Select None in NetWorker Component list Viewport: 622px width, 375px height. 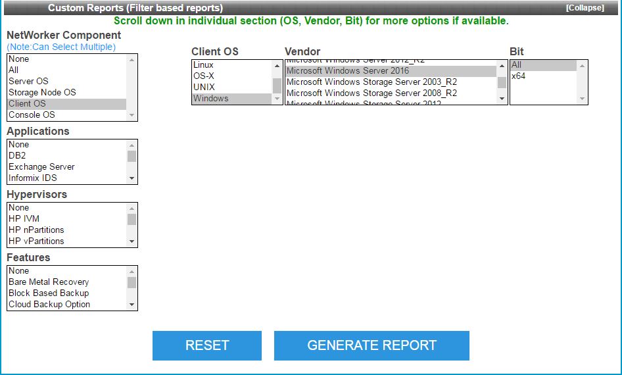click(x=67, y=59)
